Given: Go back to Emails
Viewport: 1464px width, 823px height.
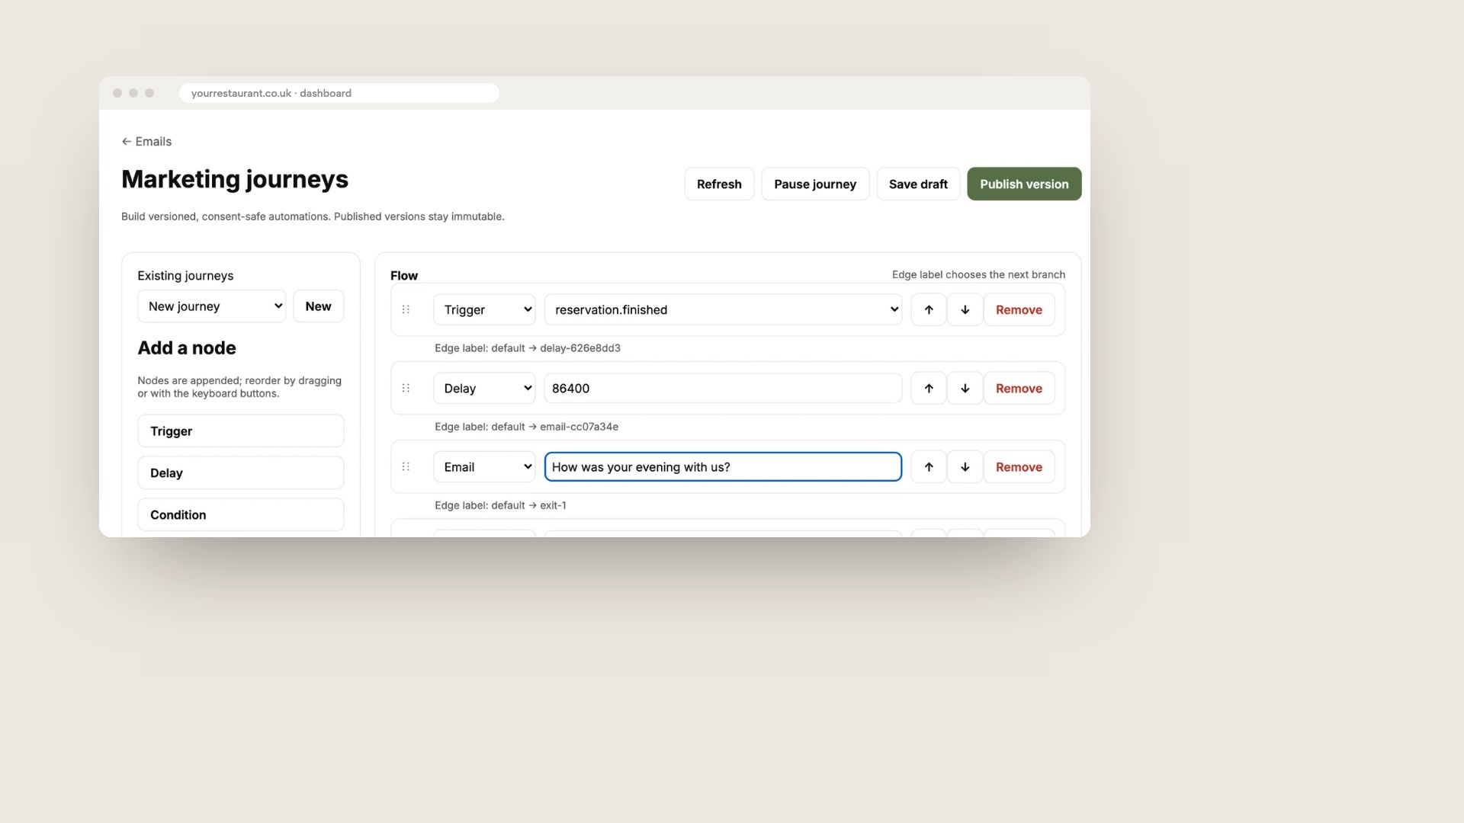Looking at the screenshot, I should click(146, 142).
